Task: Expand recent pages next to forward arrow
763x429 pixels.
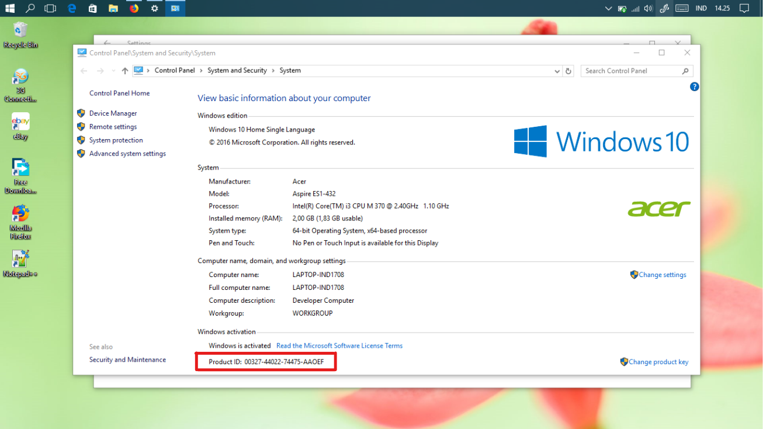Action: point(113,71)
